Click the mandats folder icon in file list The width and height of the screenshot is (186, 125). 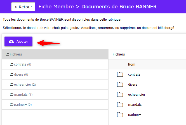click(x=120, y=105)
